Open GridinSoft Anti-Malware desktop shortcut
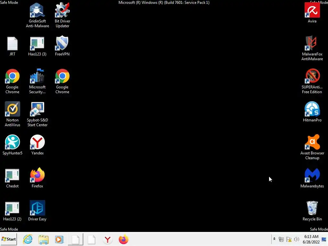This screenshot has height=246, width=328. coord(37,15)
